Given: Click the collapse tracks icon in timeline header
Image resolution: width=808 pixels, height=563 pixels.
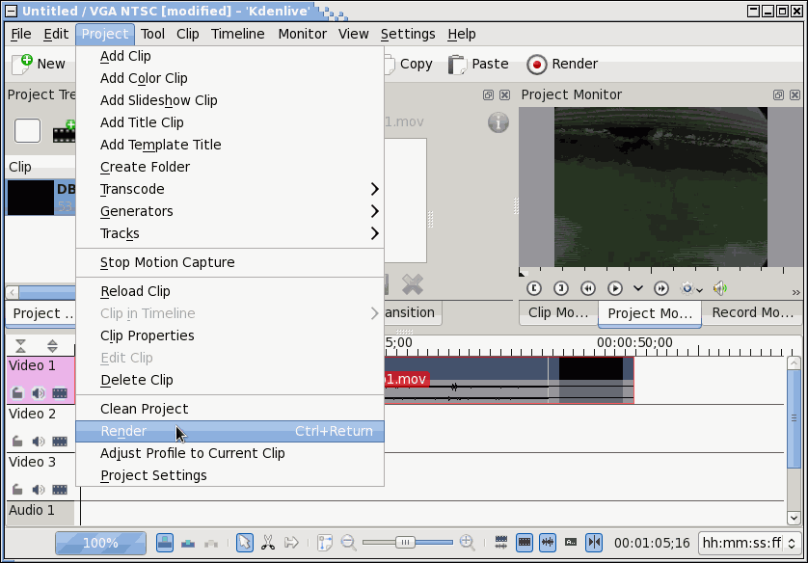Looking at the screenshot, I should coord(20,346).
